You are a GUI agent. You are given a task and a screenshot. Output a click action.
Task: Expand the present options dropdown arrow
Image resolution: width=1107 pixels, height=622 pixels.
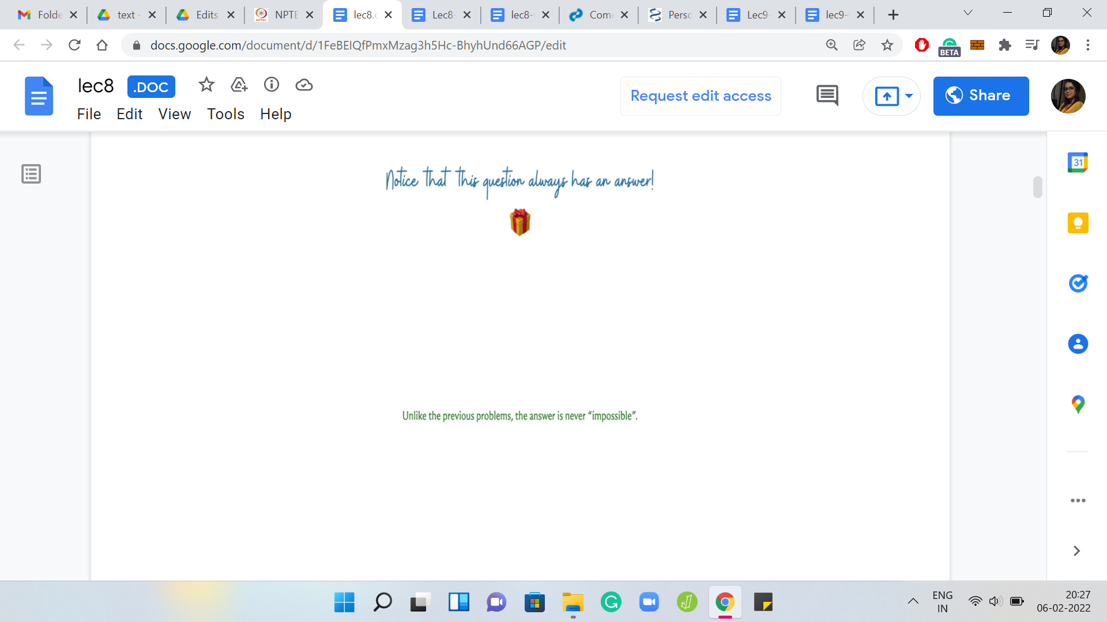[x=909, y=96]
